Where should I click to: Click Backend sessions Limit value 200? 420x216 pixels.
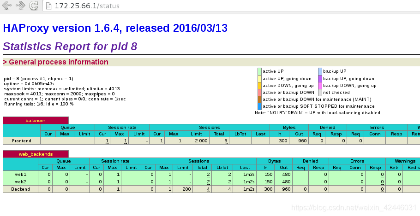pos(187,189)
